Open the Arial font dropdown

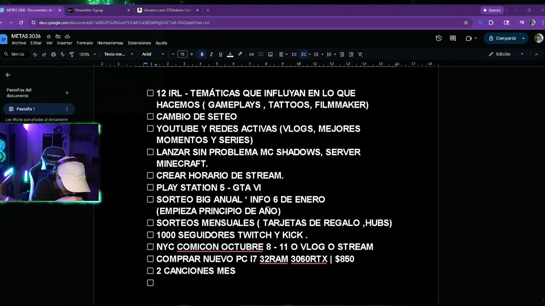[153, 54]
